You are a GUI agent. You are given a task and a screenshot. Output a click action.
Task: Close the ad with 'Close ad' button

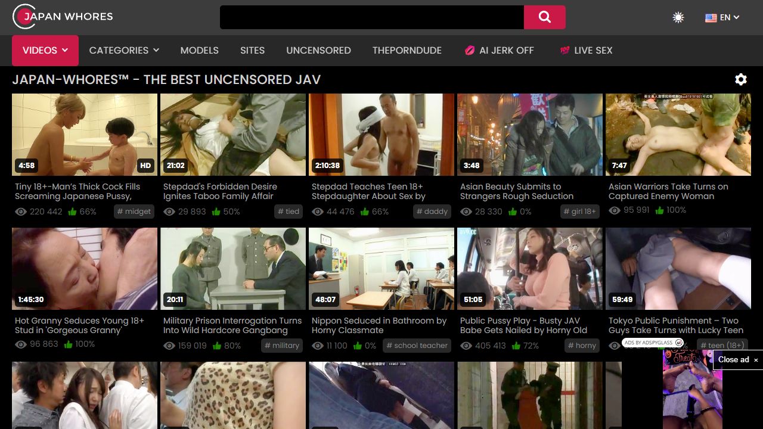coord(738,359)
